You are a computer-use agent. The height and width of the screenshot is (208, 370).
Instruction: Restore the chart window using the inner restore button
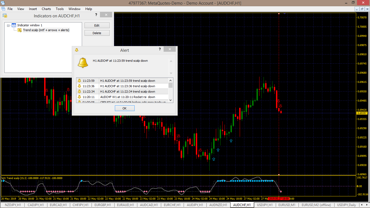(x=362, y=9)
